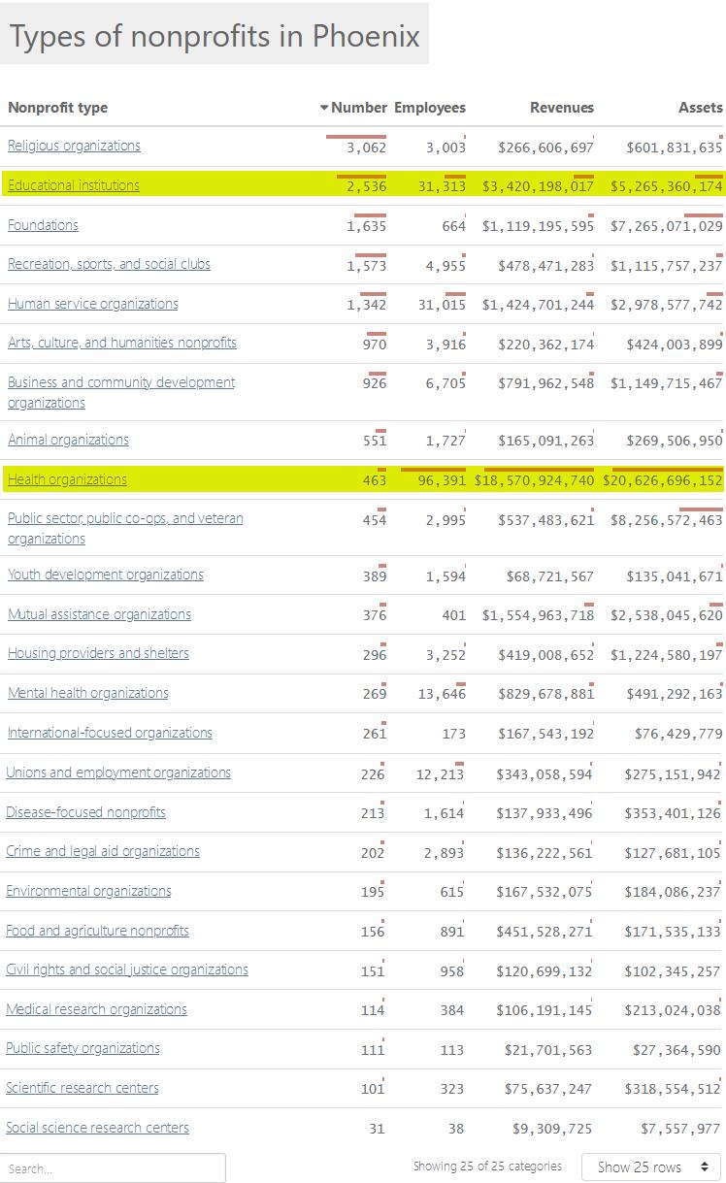Select Health organizations revenue $18,570,924,740

click(534, 480)
